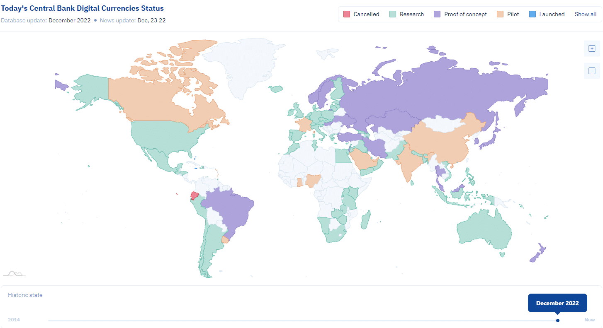603x328 pixels.
Task: Click the blue Launched color swatch
Action: click(x=533, y=14)
